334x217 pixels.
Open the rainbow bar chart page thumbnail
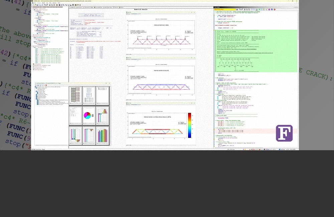[x=103, y=136]
